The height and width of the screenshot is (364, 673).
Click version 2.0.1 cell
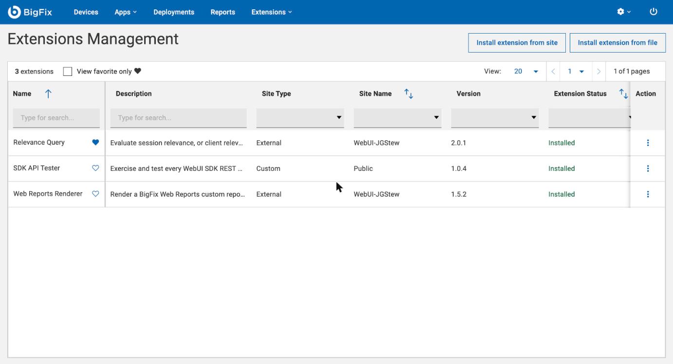click(x=459, y=143)
